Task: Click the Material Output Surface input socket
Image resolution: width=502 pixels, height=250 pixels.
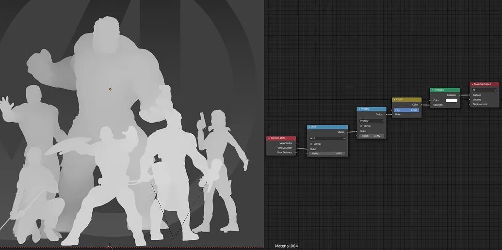Action: click(470, 95)
